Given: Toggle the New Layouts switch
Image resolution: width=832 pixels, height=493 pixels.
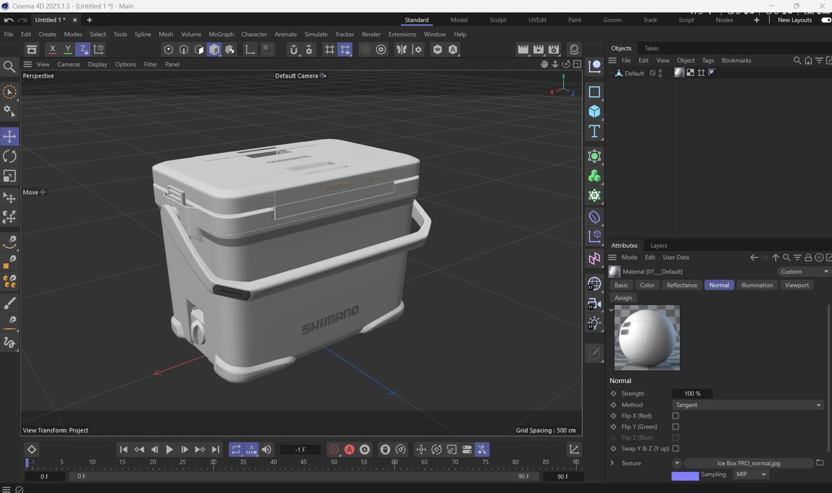Looking at the screenshot, I should click(826, 20).
